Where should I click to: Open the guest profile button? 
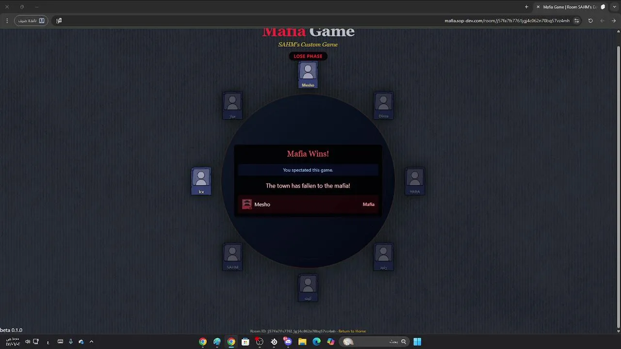[x=31, y=21]
